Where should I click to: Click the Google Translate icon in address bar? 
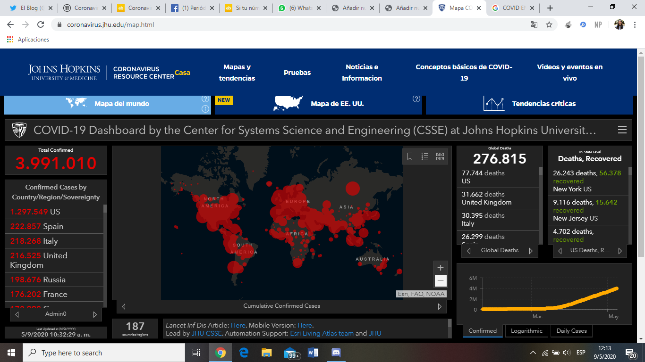click(534, 25)
